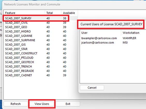Viewport: 146px width, 109px height.
Task: Select the SCAD_2007_STAR feature row
Action: coord(41,49)
